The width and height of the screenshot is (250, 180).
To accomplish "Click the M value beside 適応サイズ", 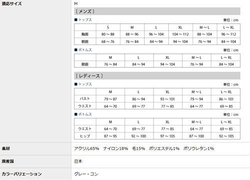I will point(76,3).
